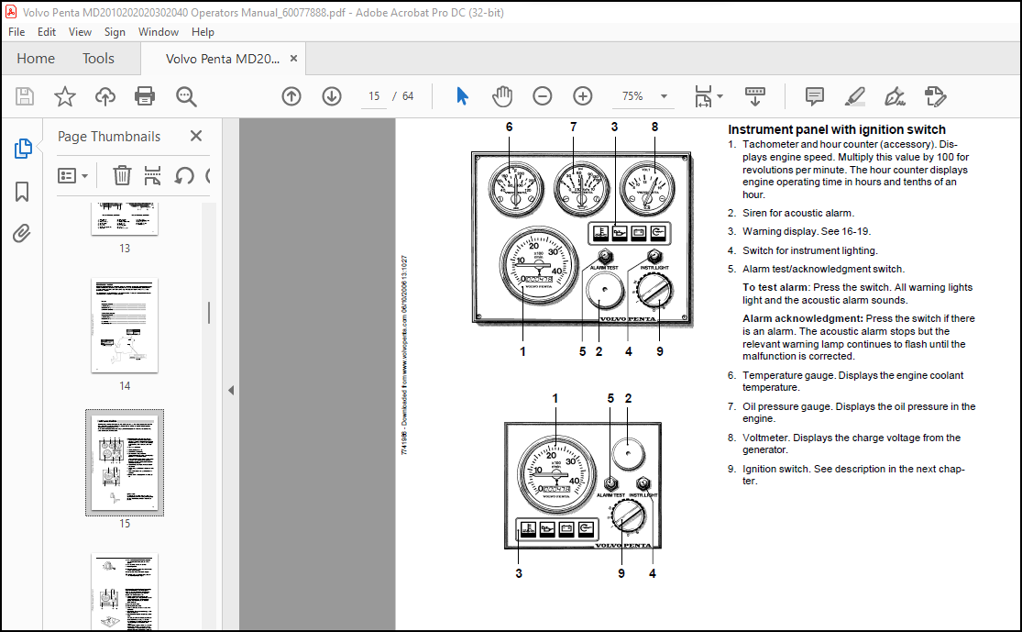The height and width of the screenshot is (632, 1022).
Task: Open the File menu
Action: [16, 32]
